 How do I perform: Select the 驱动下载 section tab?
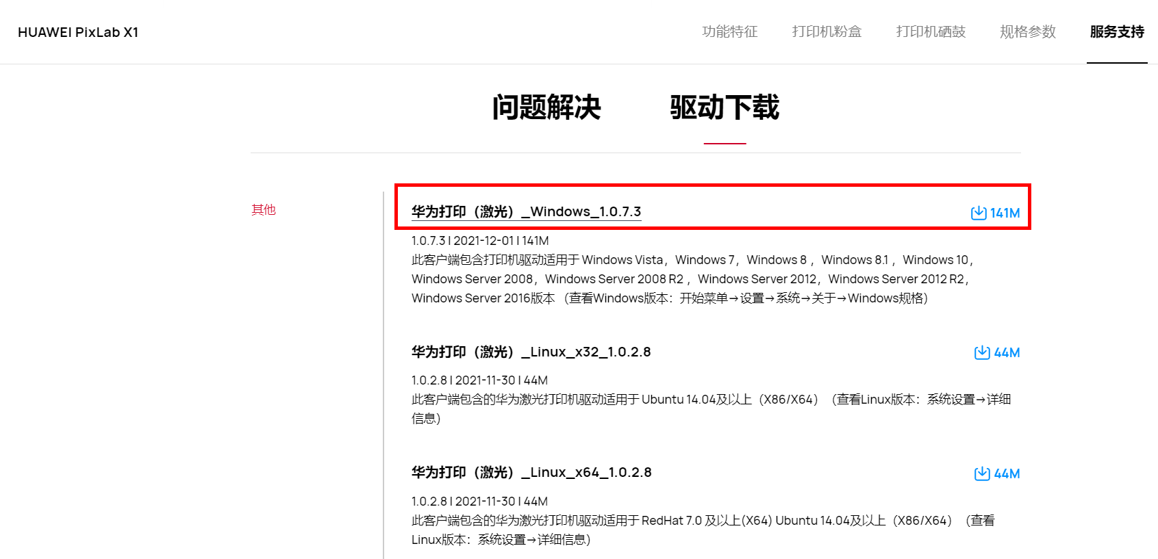point(725,107)
